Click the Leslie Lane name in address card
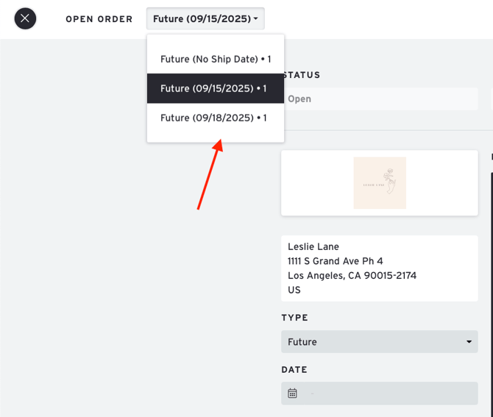Viewport: 493px width, 417px height. tap(313, 247)
